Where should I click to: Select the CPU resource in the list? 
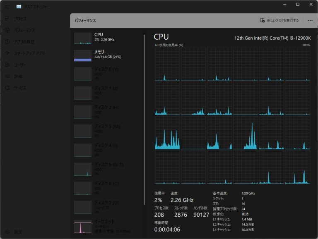106,37
